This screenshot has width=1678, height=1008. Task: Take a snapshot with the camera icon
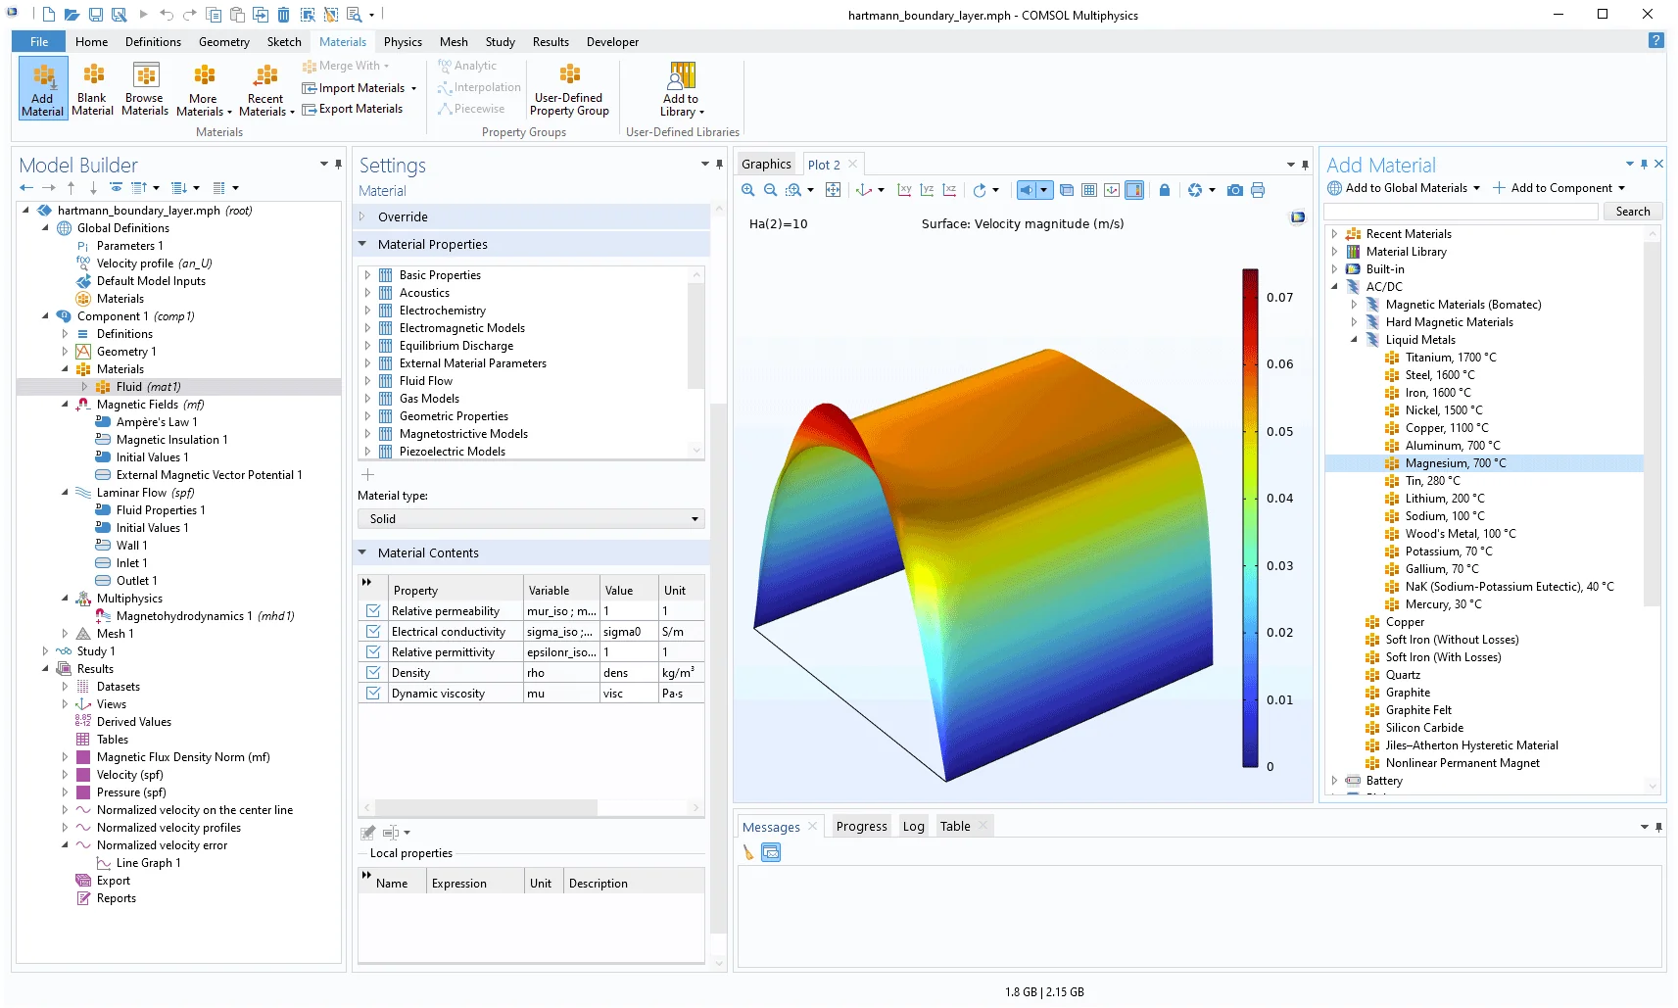(1234, 190)
